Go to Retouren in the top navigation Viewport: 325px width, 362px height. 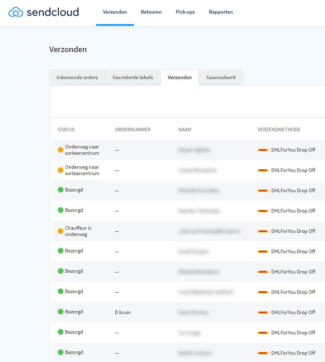click(x=151, y=12)
